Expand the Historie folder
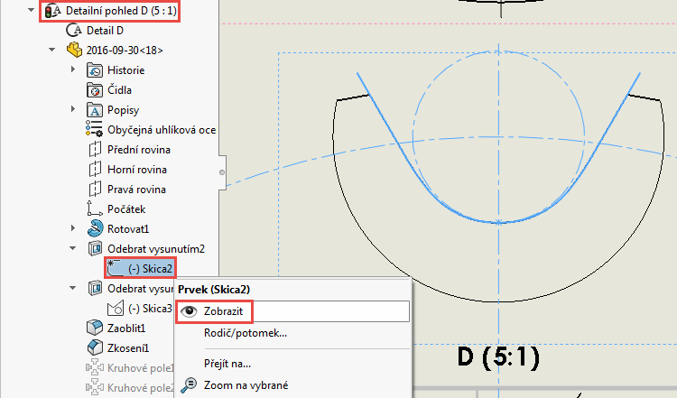The image size is (677, 398). (x=73, y=69)
